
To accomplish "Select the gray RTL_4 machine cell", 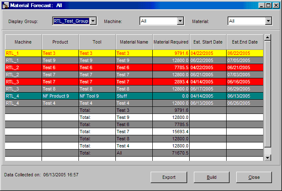I will click(23, 103).
